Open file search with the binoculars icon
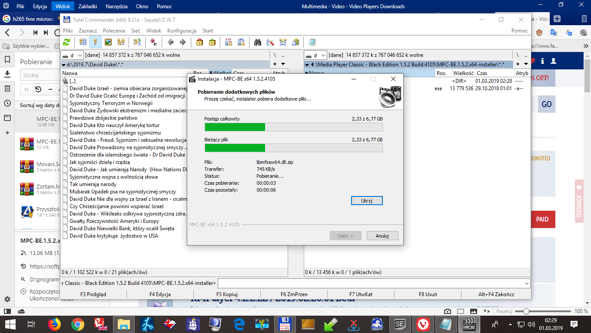Viewport: 591px width, 333px height. (258, 42)
